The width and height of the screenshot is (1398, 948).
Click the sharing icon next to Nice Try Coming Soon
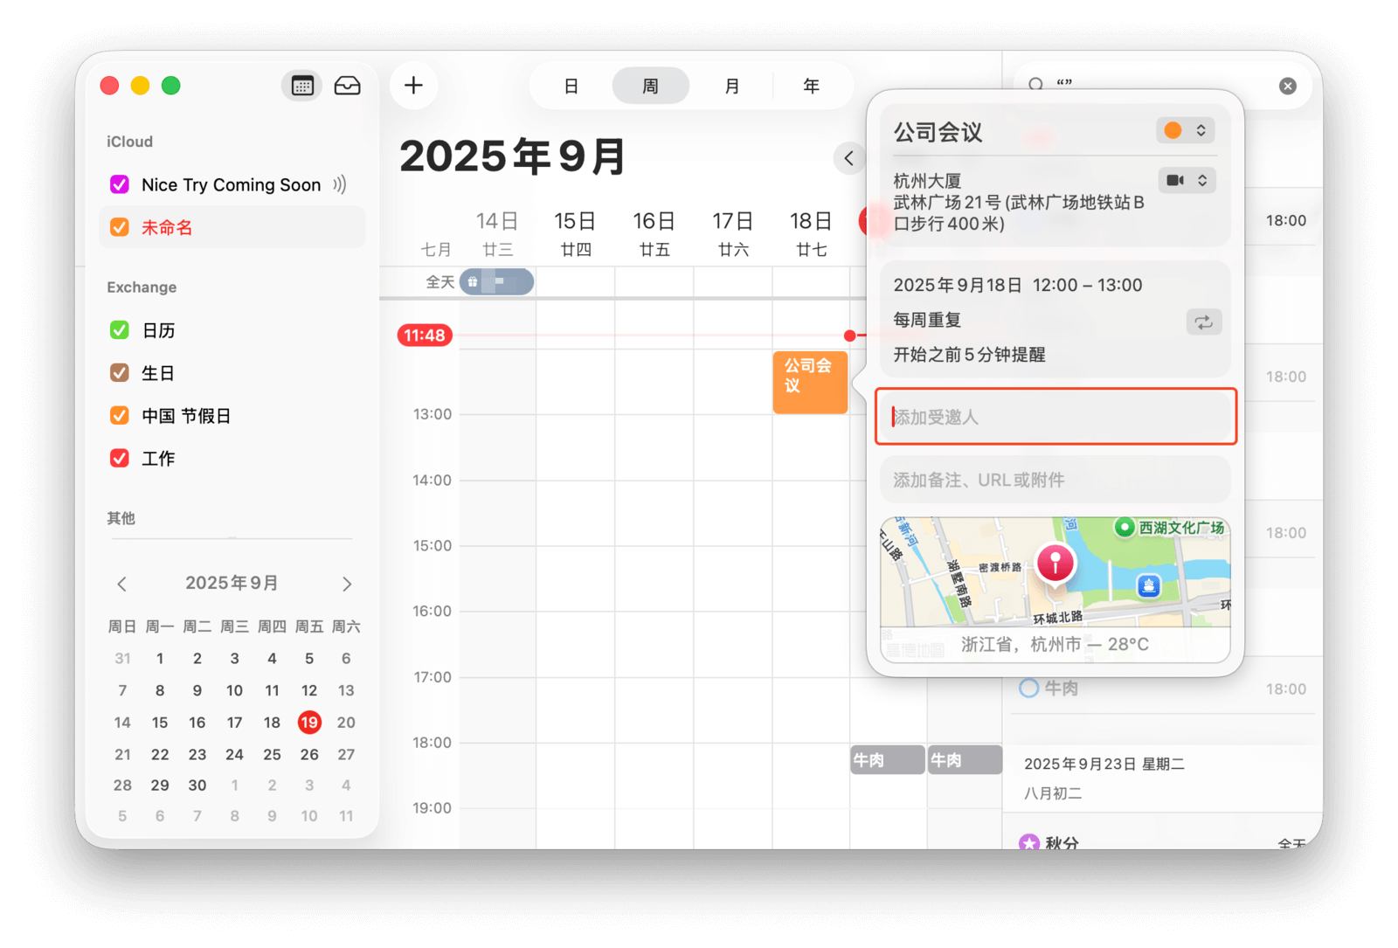[340, 184]
